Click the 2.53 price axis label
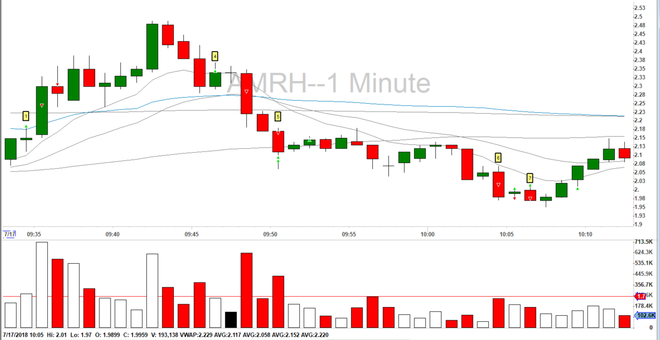The height and width of the screenshot is (340, 660). [640, 8]
